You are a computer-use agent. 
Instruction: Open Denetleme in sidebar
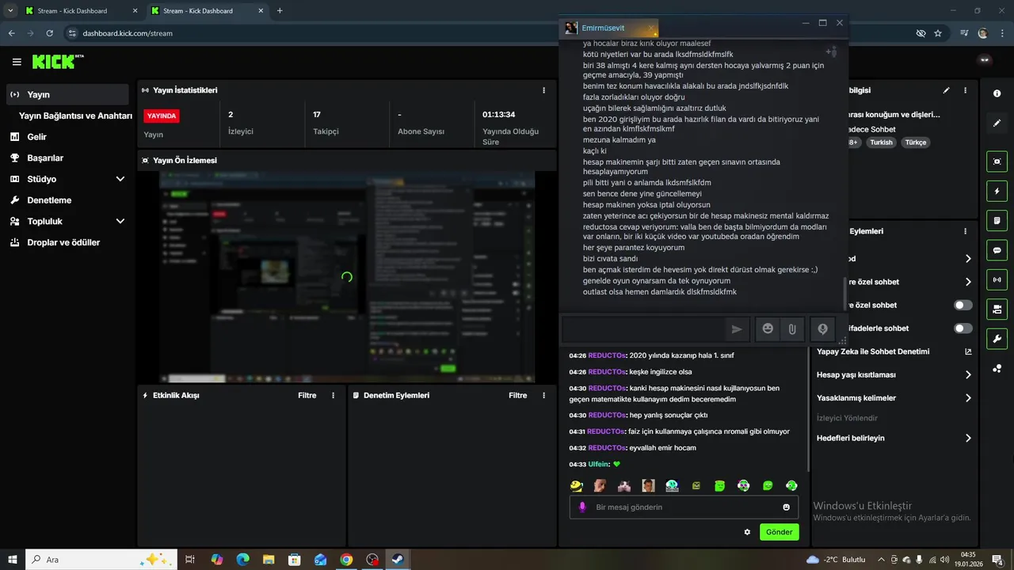67,200
